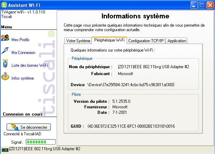Click the Pilote group label
Screen dimensions: 215x154
point(76,94)
